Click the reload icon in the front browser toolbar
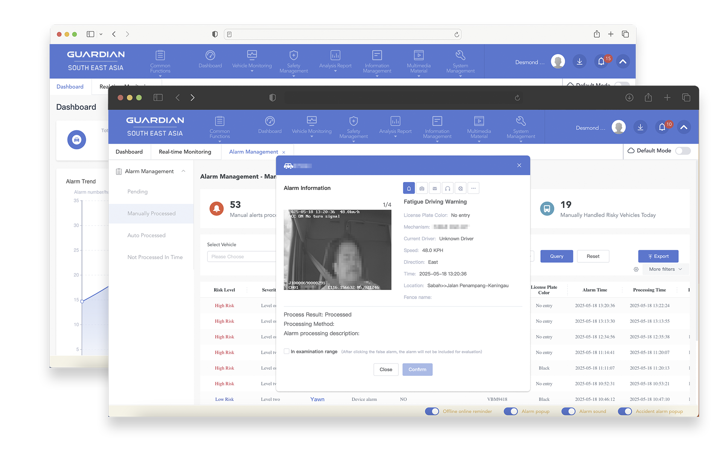723x469 pixels. 517,98
